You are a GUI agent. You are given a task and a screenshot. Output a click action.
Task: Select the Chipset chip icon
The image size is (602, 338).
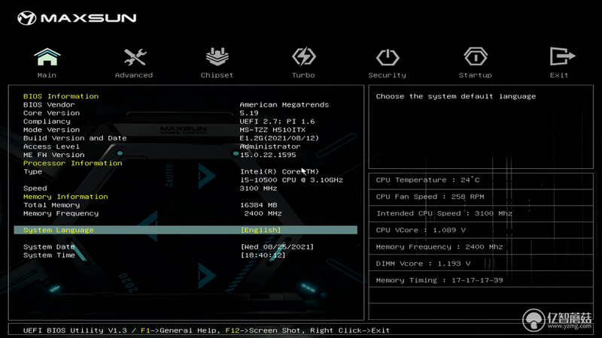tap(217, 57)
